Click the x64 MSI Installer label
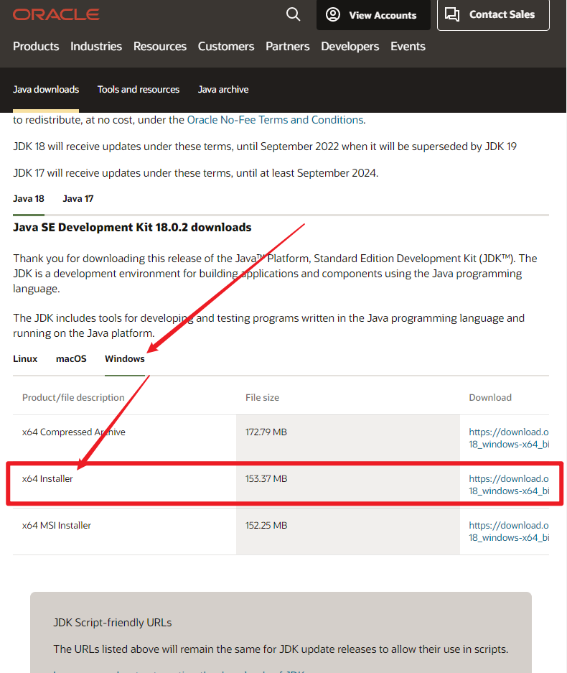 [57, 525]
